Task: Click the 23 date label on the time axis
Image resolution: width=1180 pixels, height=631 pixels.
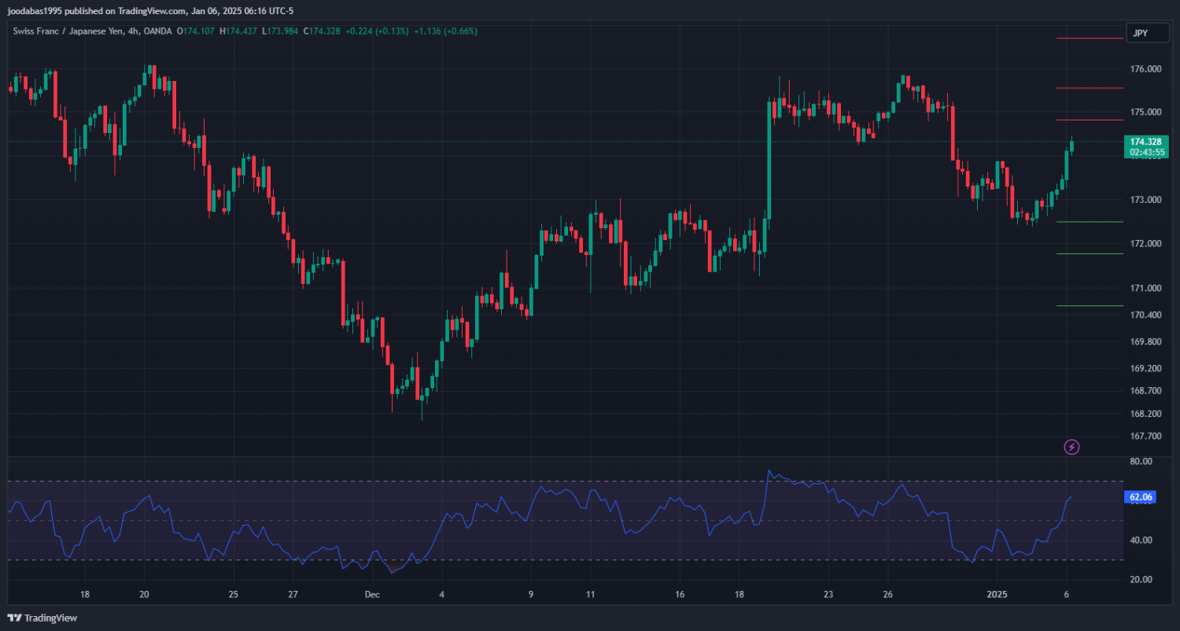Action: click(x=828, y=595)
